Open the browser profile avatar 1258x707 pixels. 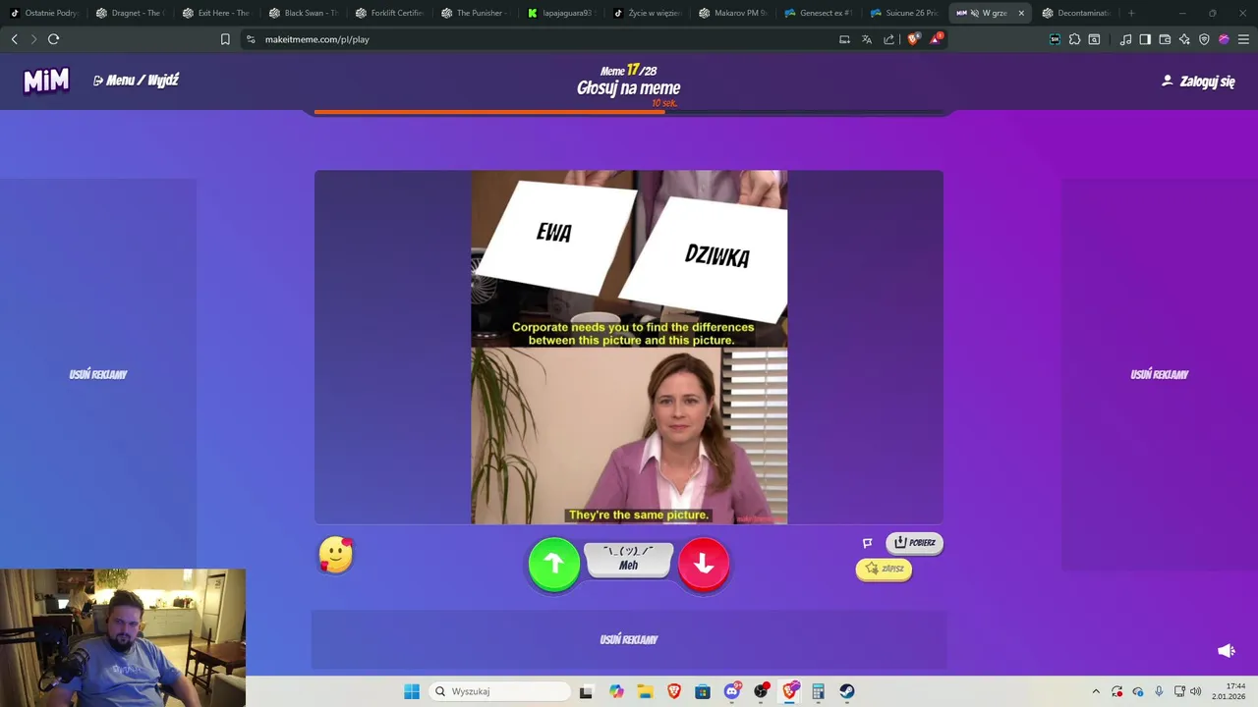1224,39
